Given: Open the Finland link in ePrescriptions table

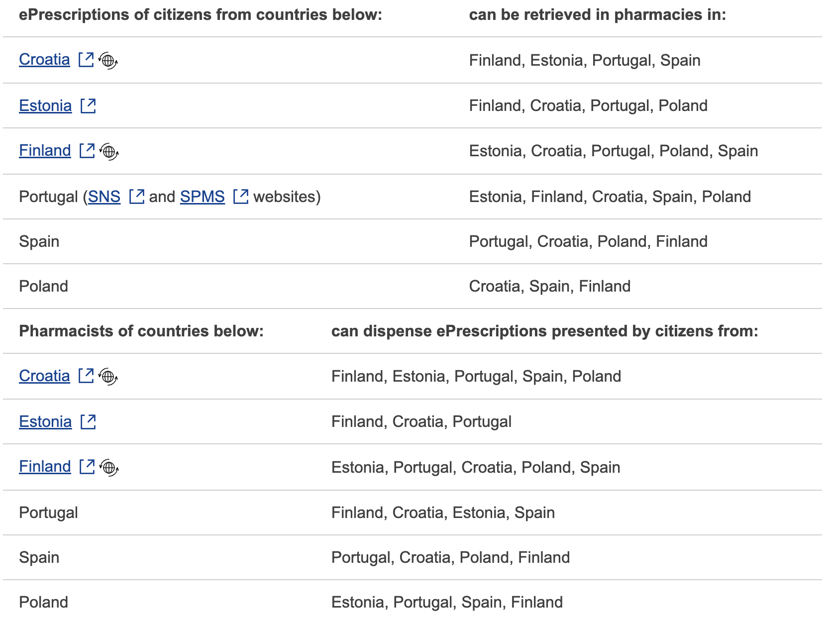Looking at the screenshot, I should (45, 151).
